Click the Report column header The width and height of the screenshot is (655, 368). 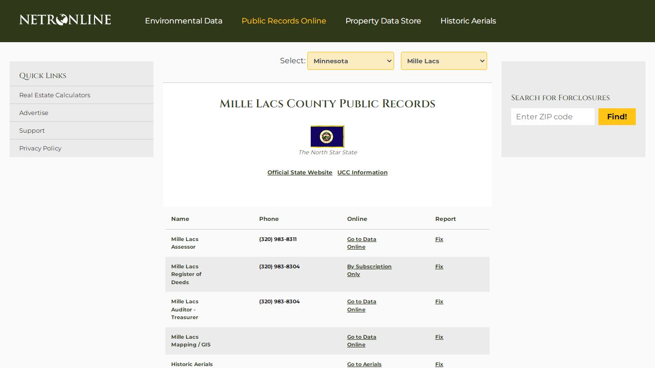pyautogui.click(x=445, y=219)
